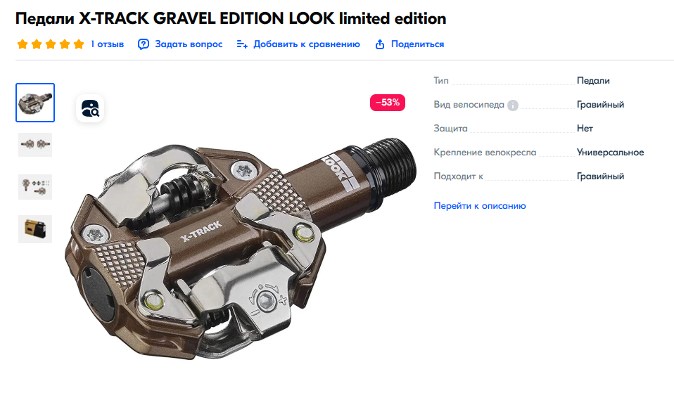The image size is (674, 393).
Task: Click the first orange rating star
Action: (23, 44)
